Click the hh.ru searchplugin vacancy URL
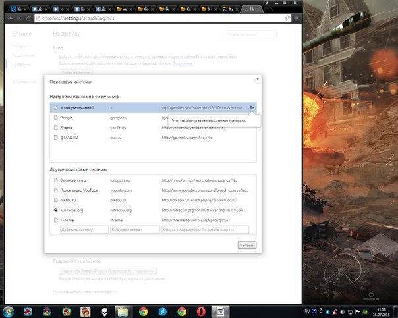The height and width of the screenshot is (318, 398). pos(199,180)
